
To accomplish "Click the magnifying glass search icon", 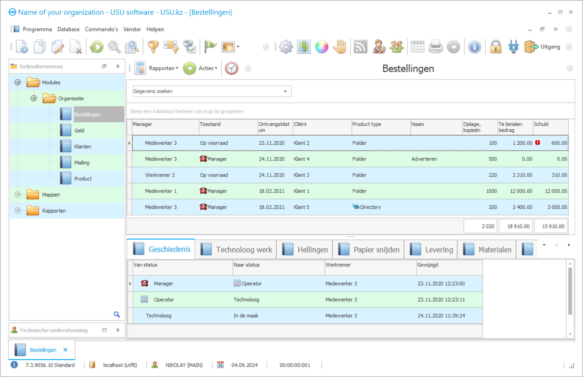I will [x=114, y=47].
